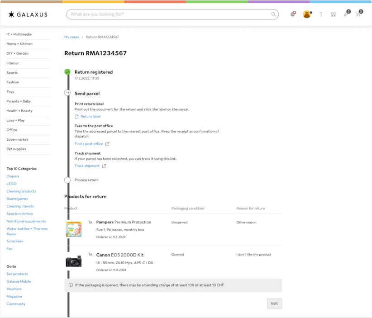The image size is (372, 318).
Task: Select the Supermarket category
Action: point(17,139)
